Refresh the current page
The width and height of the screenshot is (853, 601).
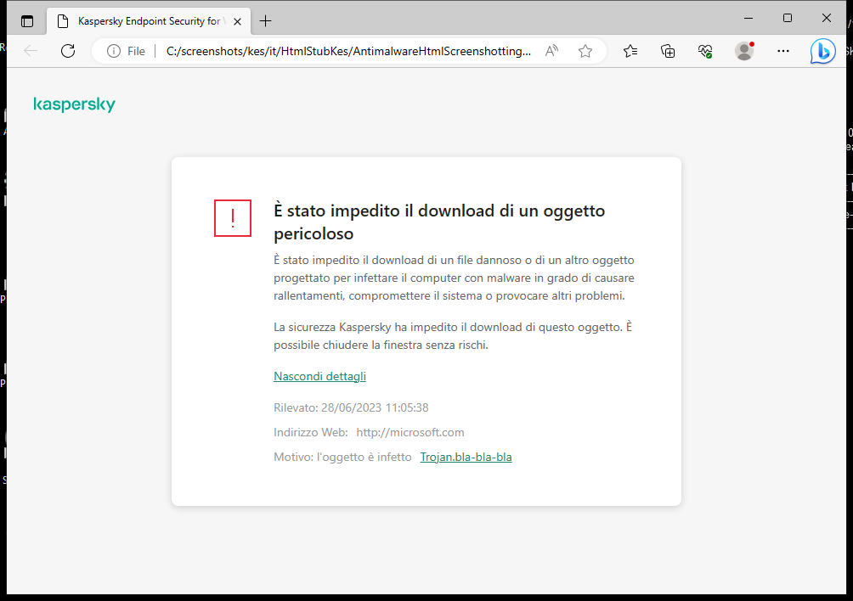point(68,50)
